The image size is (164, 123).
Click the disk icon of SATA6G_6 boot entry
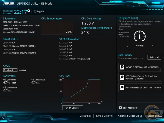122,67
